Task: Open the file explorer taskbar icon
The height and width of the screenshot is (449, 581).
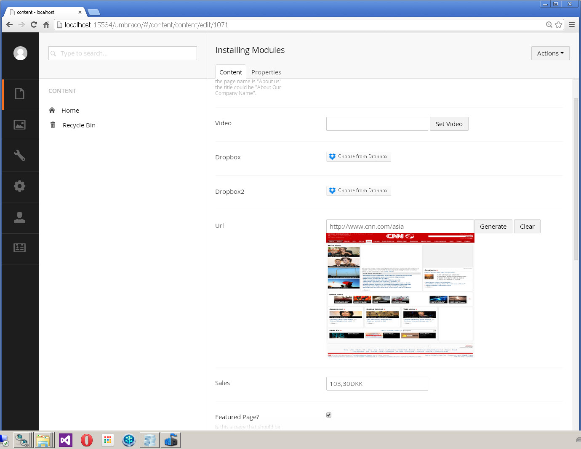Action: (43, 440)
